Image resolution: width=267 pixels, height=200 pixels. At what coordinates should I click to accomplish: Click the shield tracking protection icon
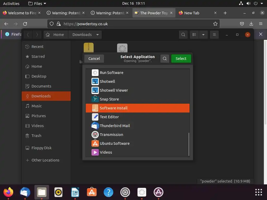click(x=52, y=24)
